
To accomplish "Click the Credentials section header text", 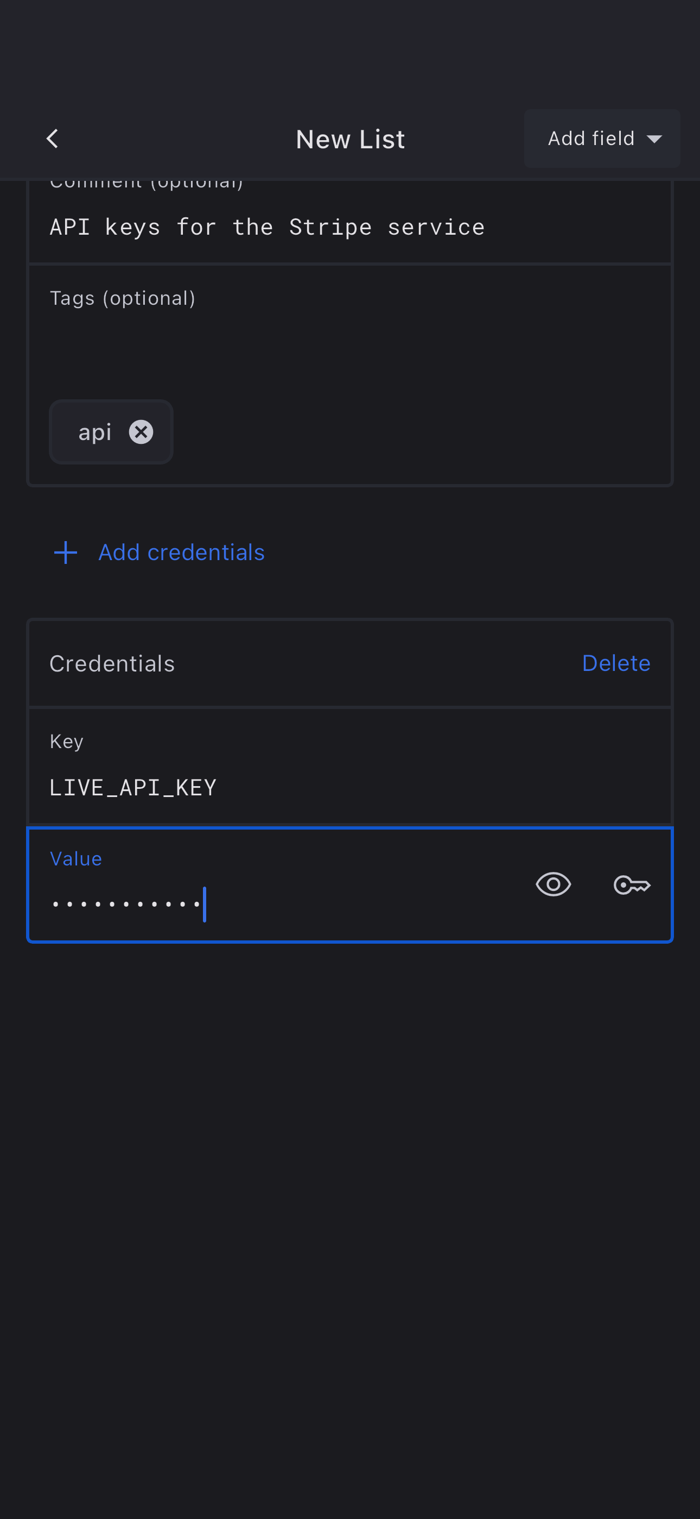I will (x=112, y=664).
